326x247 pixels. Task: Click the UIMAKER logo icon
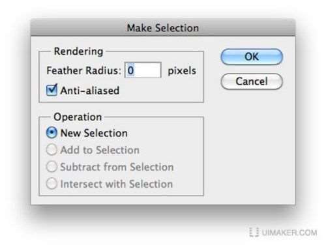click(254, 232)
